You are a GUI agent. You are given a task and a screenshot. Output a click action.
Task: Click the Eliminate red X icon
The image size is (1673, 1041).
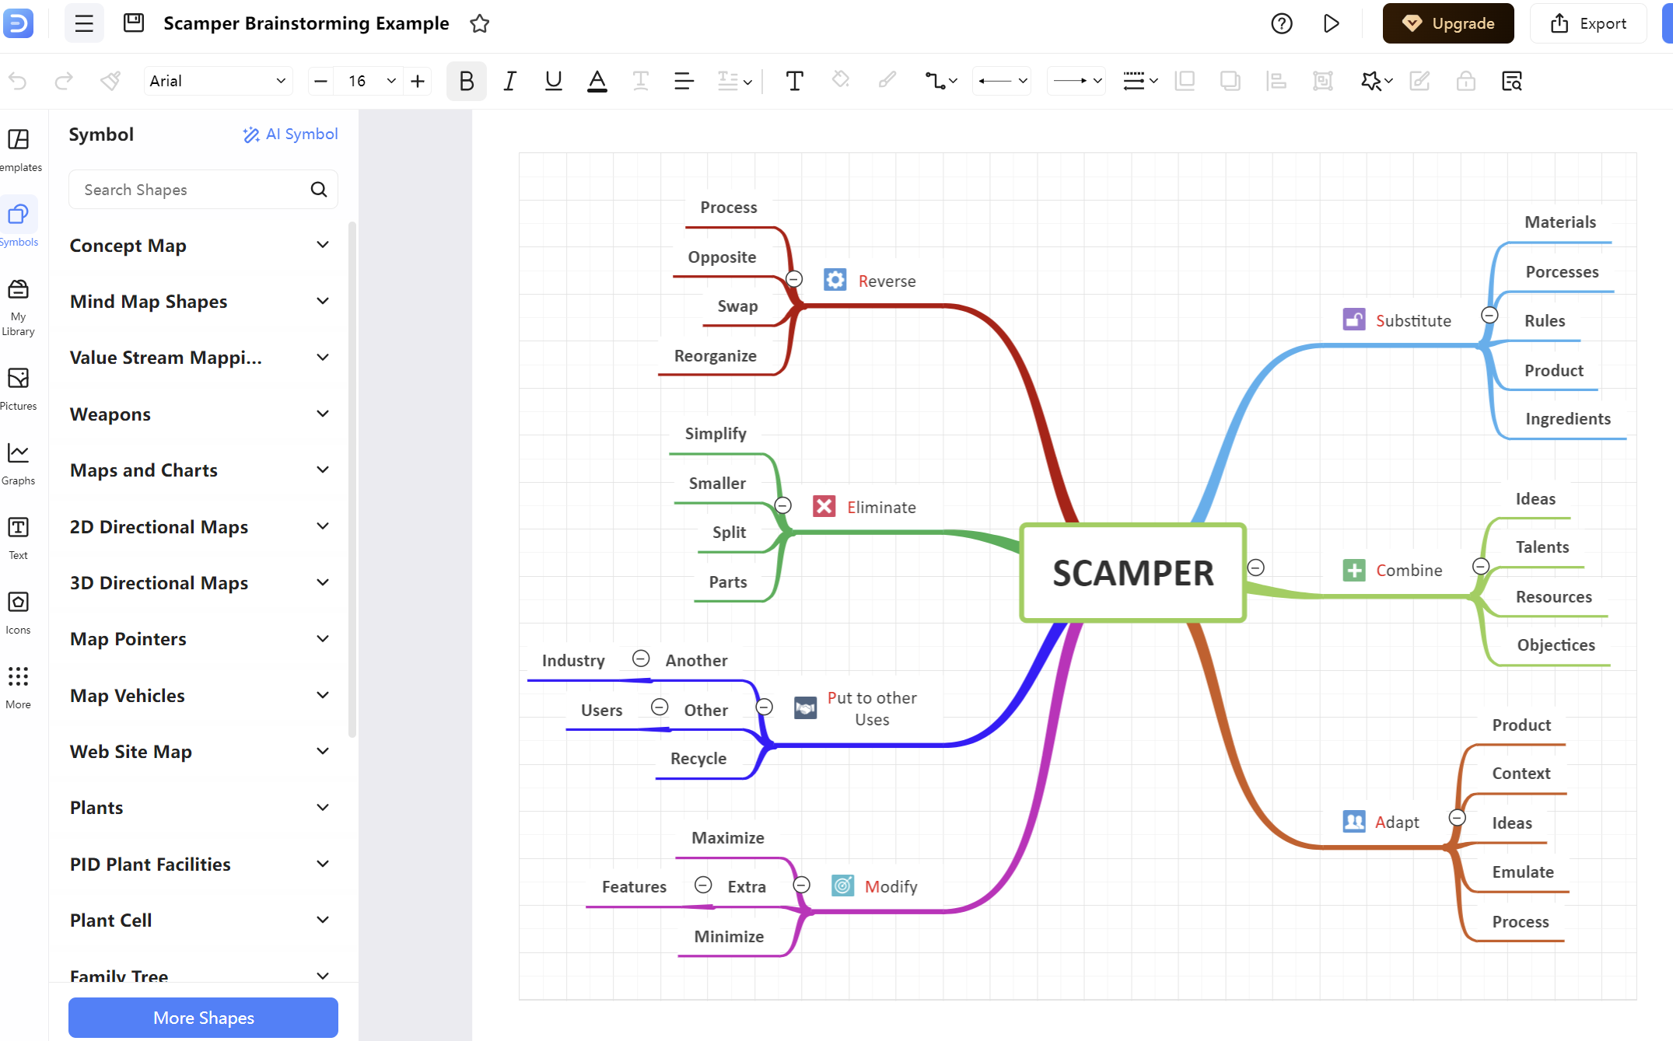[x=824, y=506]
